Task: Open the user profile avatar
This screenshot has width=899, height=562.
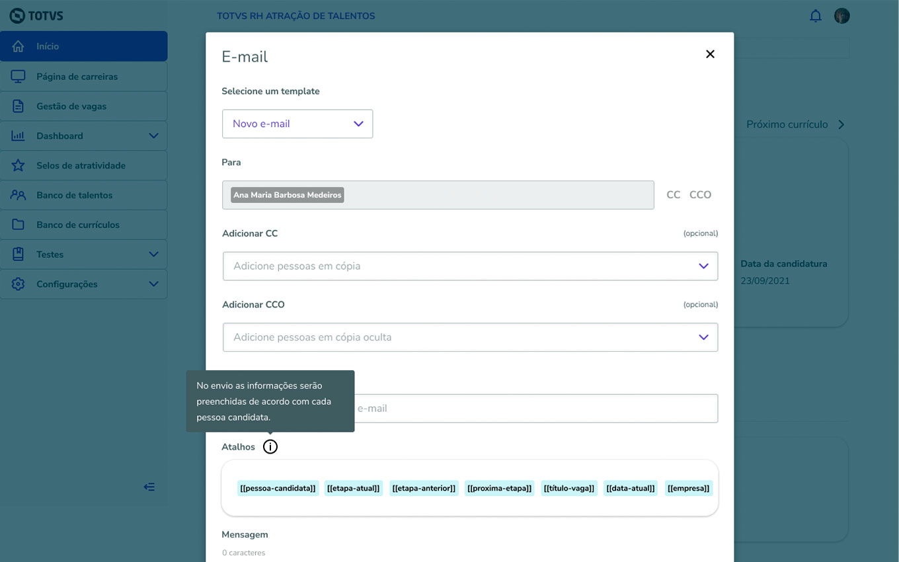Action: pos(841,16)
